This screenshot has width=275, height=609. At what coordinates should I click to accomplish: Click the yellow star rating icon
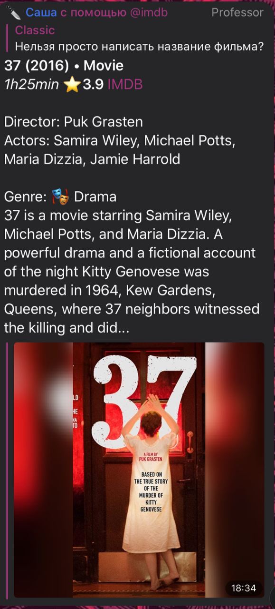(x=72, y=85)
